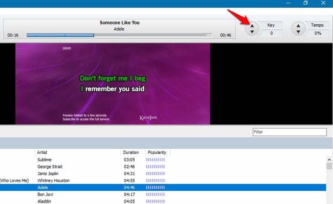
Task: Sort the list by Popularity column
Action: pyautogui.click(x=157, y=152)
